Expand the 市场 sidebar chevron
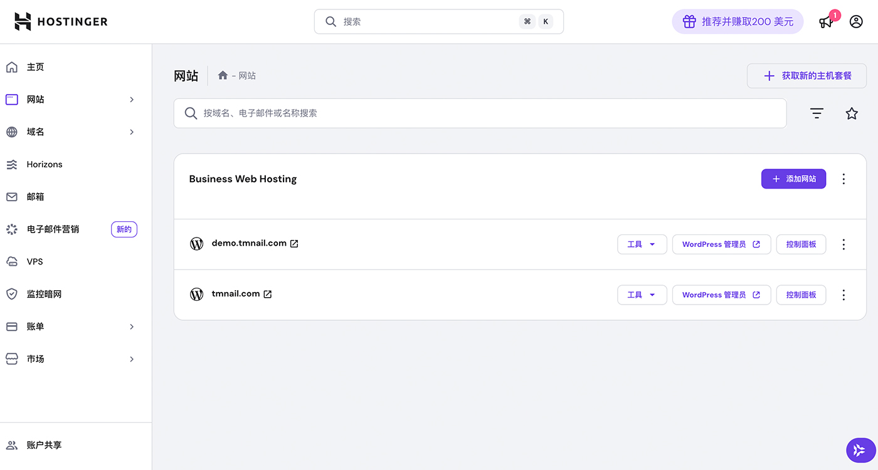Image resolution: width=878 pixels, height=470 pixels. pyautogui.click(x=132, y=359)
